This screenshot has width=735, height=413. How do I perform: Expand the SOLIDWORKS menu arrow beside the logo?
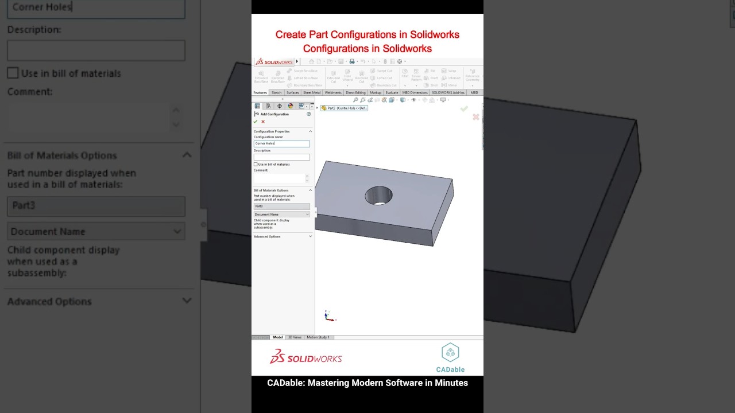click(x=297, y=61)
